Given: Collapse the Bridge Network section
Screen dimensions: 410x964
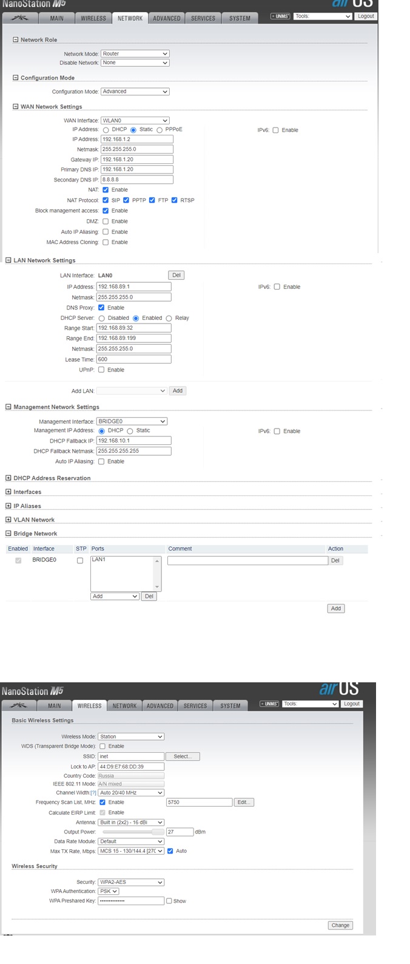Looking at the screenshot, I should tap(8, 534).
